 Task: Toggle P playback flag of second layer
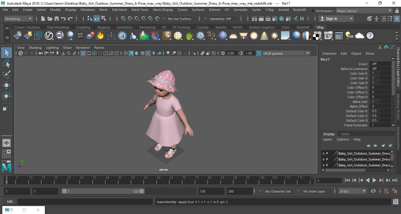pyautogui.click(x=327, y=159)
